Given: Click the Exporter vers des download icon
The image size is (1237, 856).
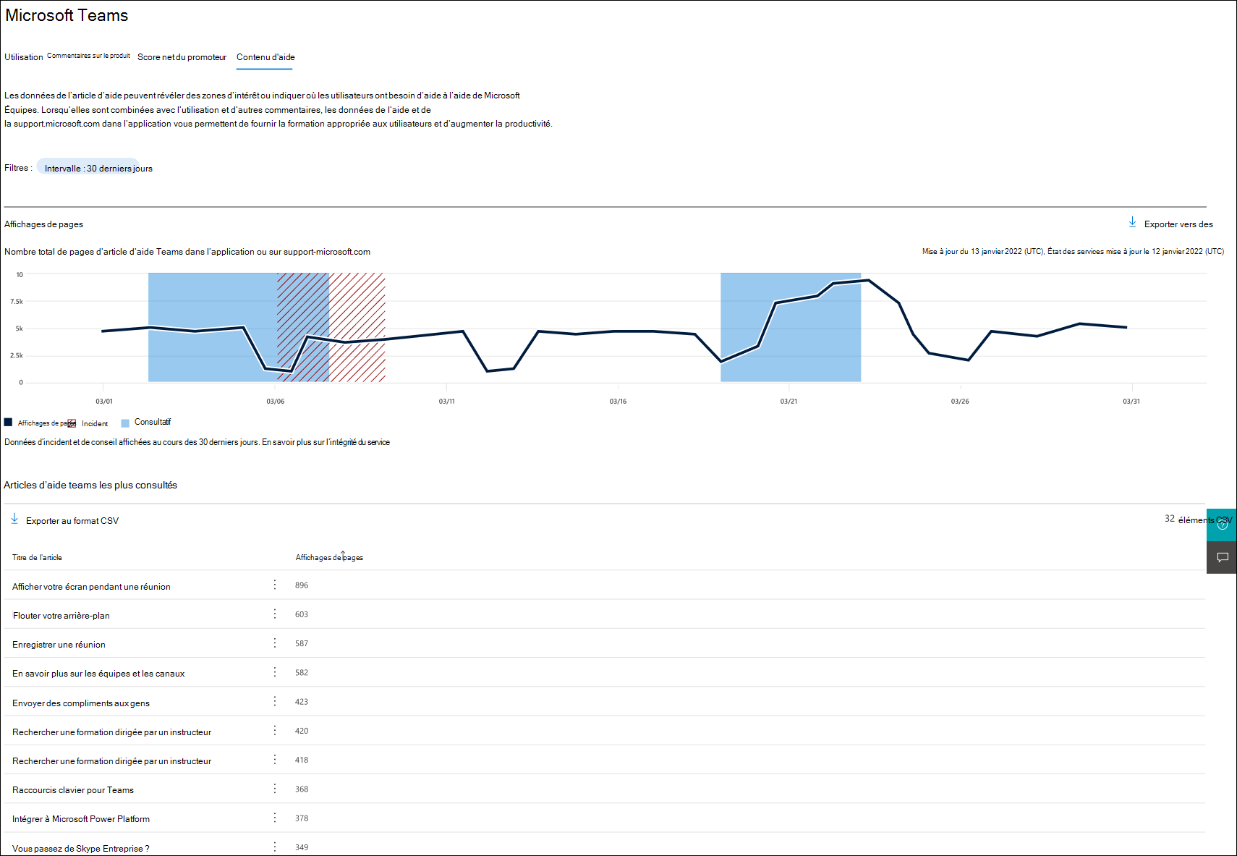Looking at the screenshot, I should [1132, 222].
